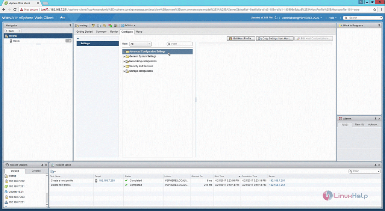This screenshot has width=385, height=211.
Task: Expand Advanced Configuration Settings tree node
Action: [x=124, y=52]
